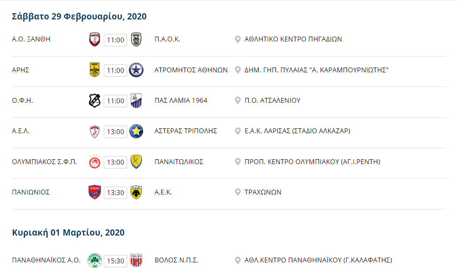Screen dimensions: 457x277
Task: Click the PAS Lamia striped crest
Action: (136, 101)
